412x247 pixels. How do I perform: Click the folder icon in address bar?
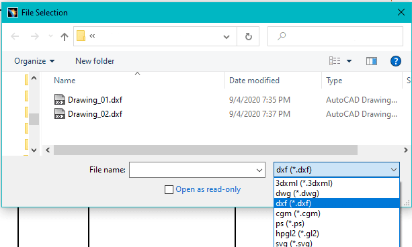(81, 36)
